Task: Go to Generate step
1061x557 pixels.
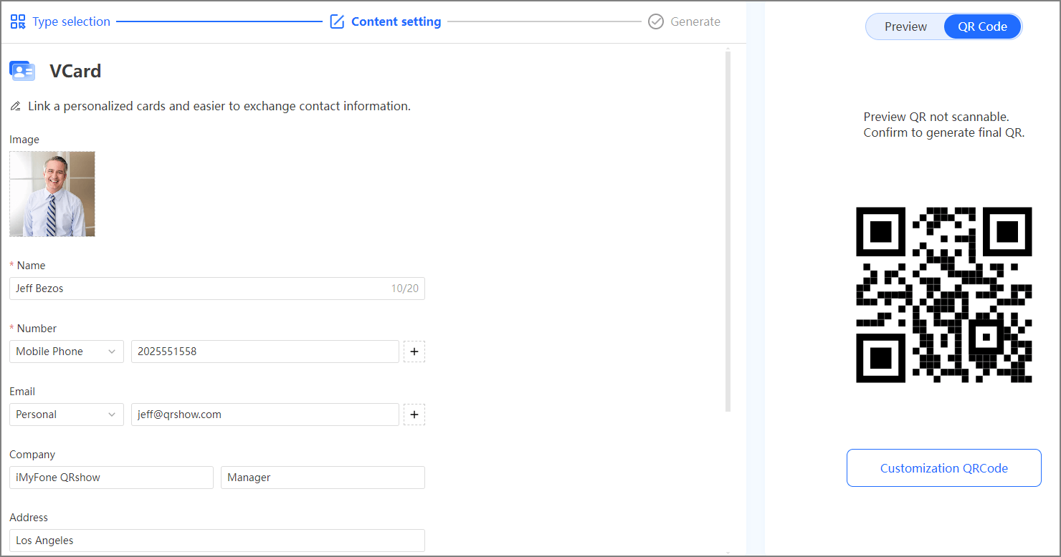Action: [x=685, y=21]
